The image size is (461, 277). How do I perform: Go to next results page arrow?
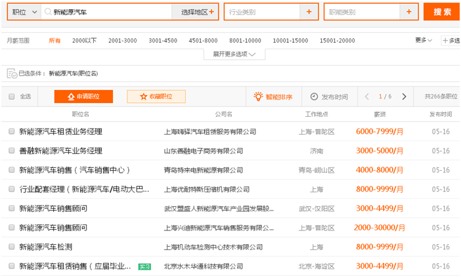click(x=404, y=96)
